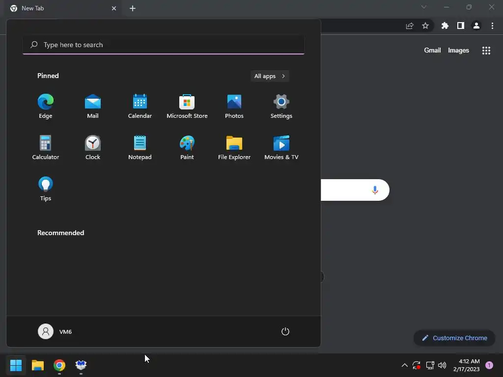Open the Calculator app
This screenshot has height=377, width=503.
[46, 147]
